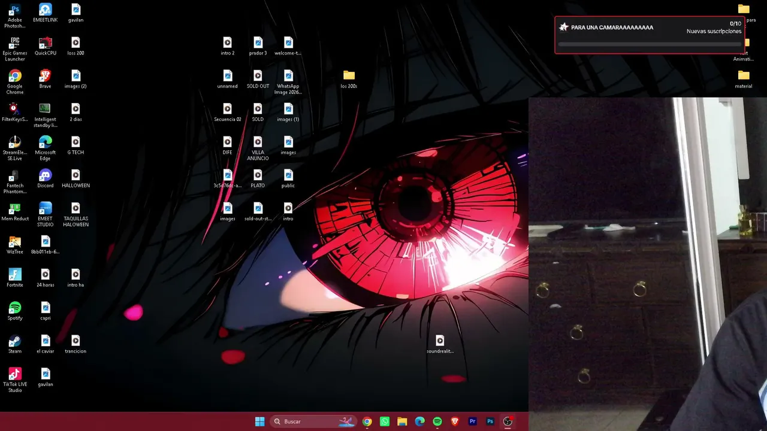767x431 pixels.
Task: Select the EMEET STUDIO desktop icon
Action: click(46, 214)
